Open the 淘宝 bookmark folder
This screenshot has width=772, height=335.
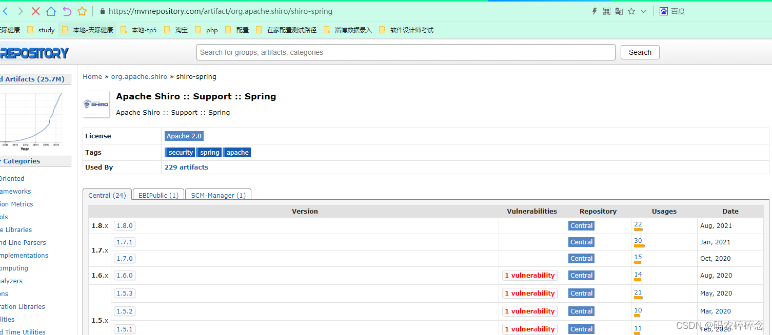coord(176,30)
